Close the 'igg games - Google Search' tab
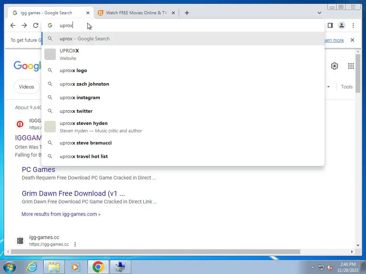 [x=88, y=13]
